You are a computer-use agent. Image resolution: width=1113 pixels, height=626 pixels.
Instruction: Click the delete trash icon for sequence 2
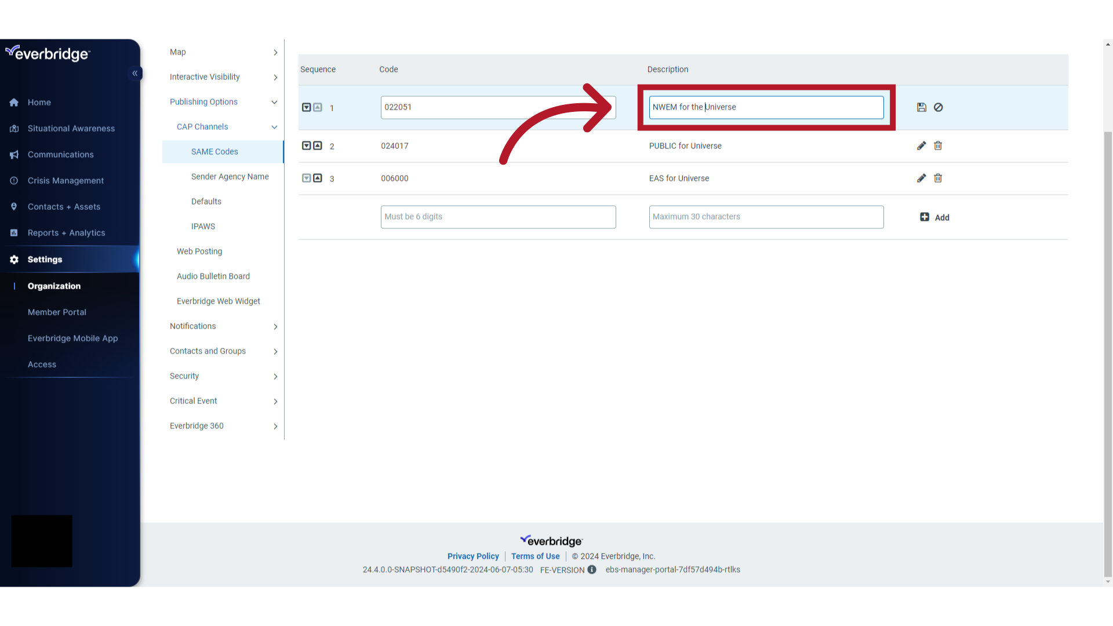[x=938, y=145]
